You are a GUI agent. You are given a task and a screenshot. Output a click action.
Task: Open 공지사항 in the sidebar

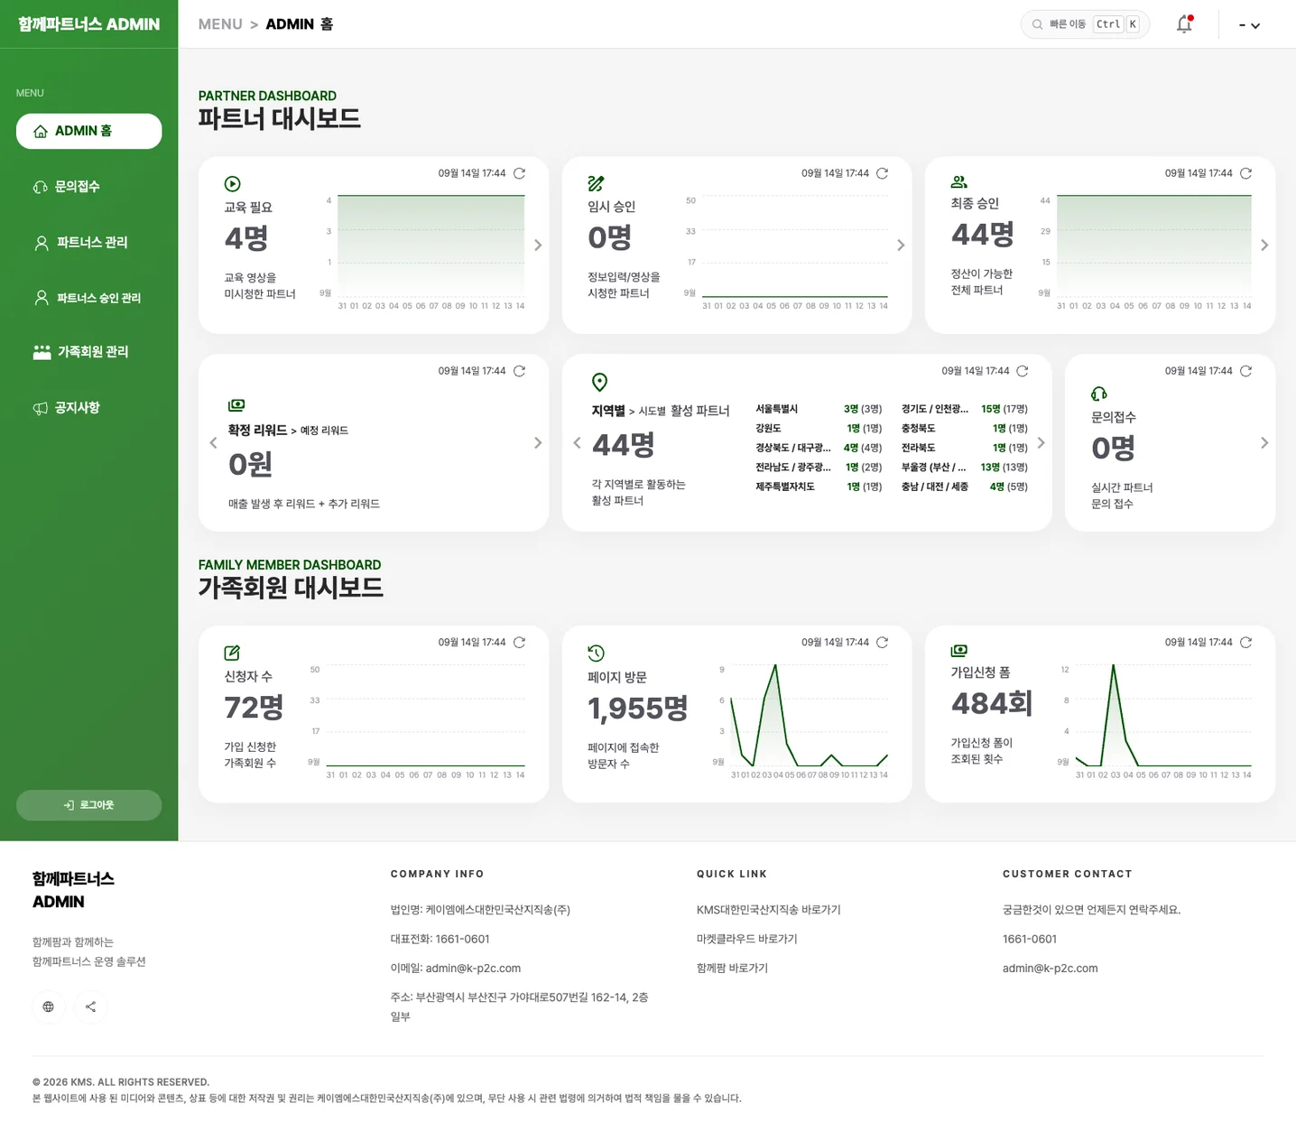[89, 408]
